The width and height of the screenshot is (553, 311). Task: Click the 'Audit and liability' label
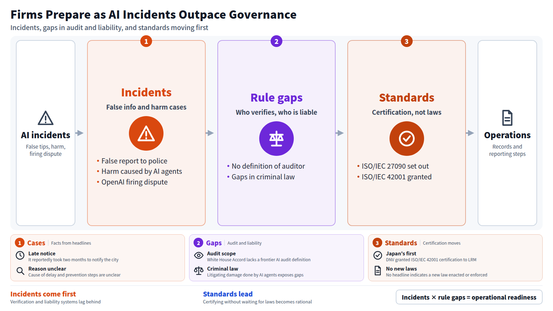point(244,243)
